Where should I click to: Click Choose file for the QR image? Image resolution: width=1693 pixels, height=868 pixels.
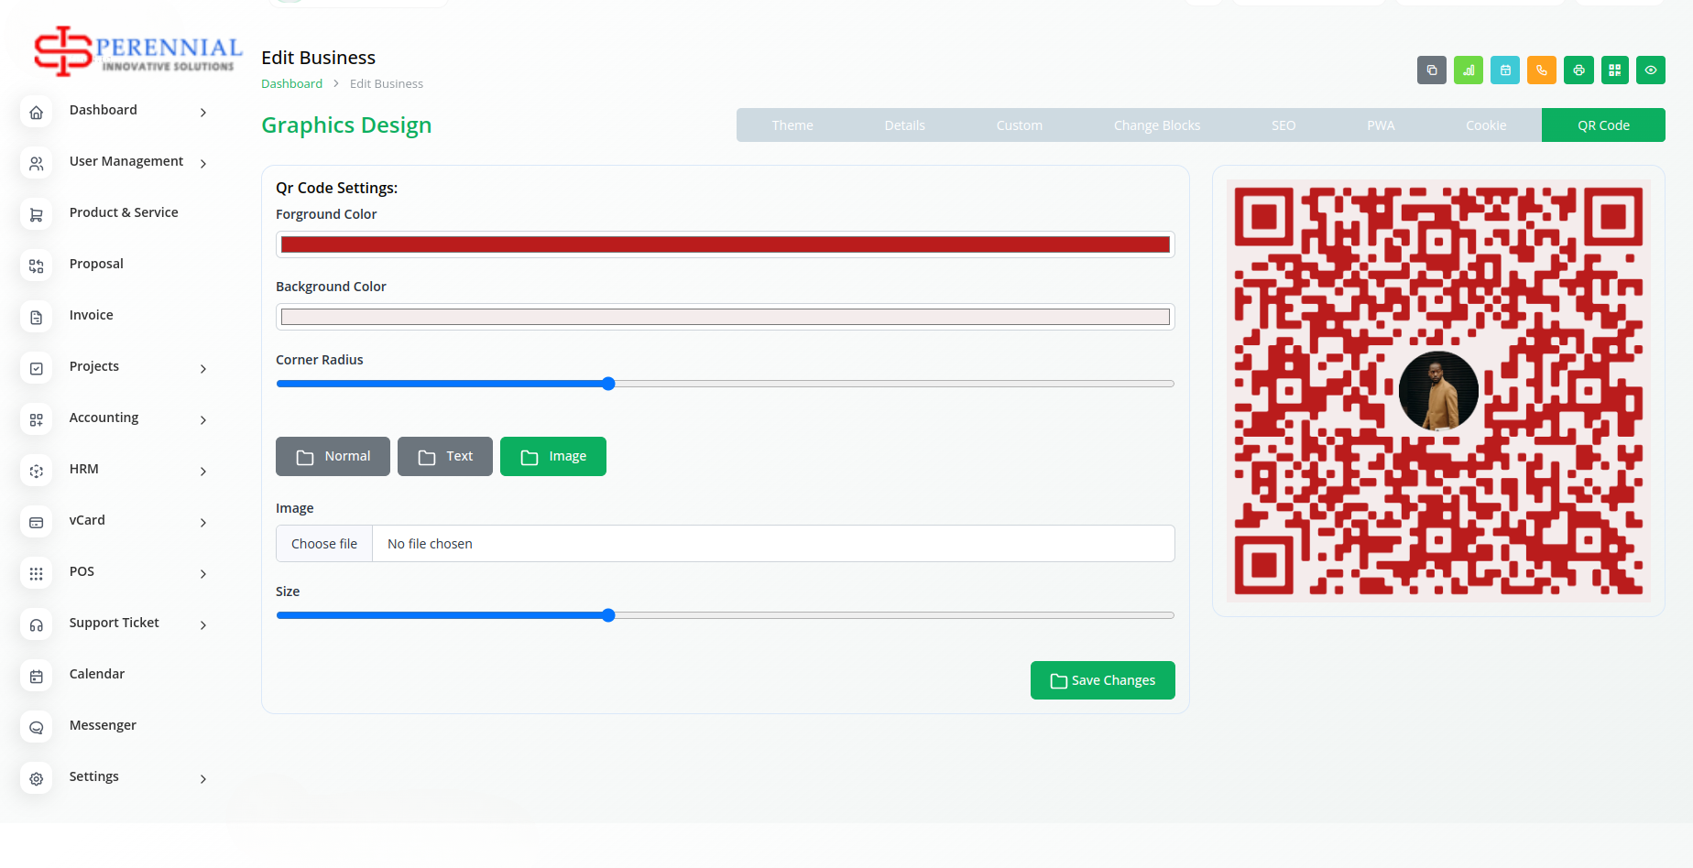[324, 544]
